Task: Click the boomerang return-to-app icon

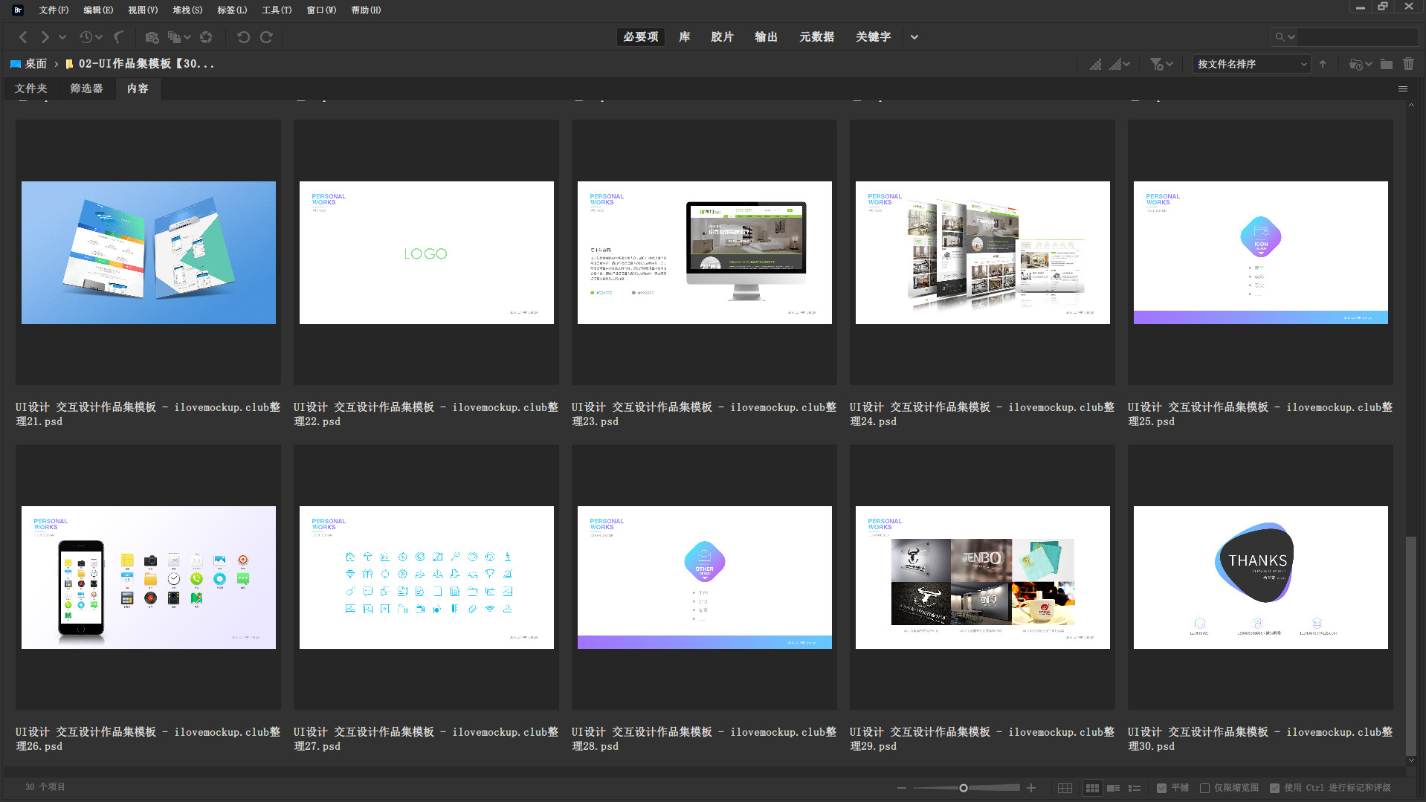Action: 118,37
